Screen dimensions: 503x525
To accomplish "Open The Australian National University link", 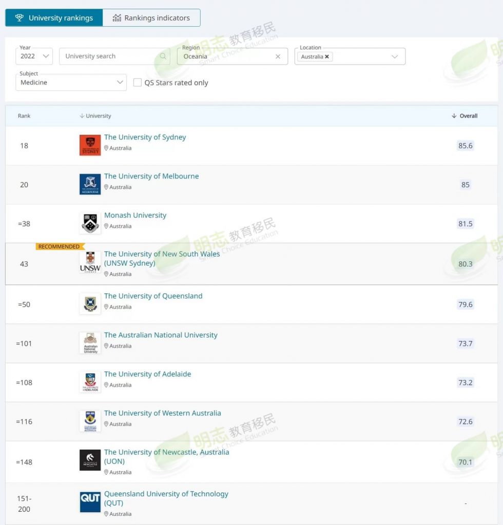I will click(x=161, y=335).
